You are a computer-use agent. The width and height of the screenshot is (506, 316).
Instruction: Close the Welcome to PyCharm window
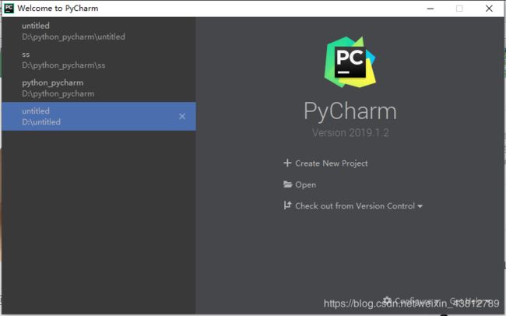[x=489, y=9]
